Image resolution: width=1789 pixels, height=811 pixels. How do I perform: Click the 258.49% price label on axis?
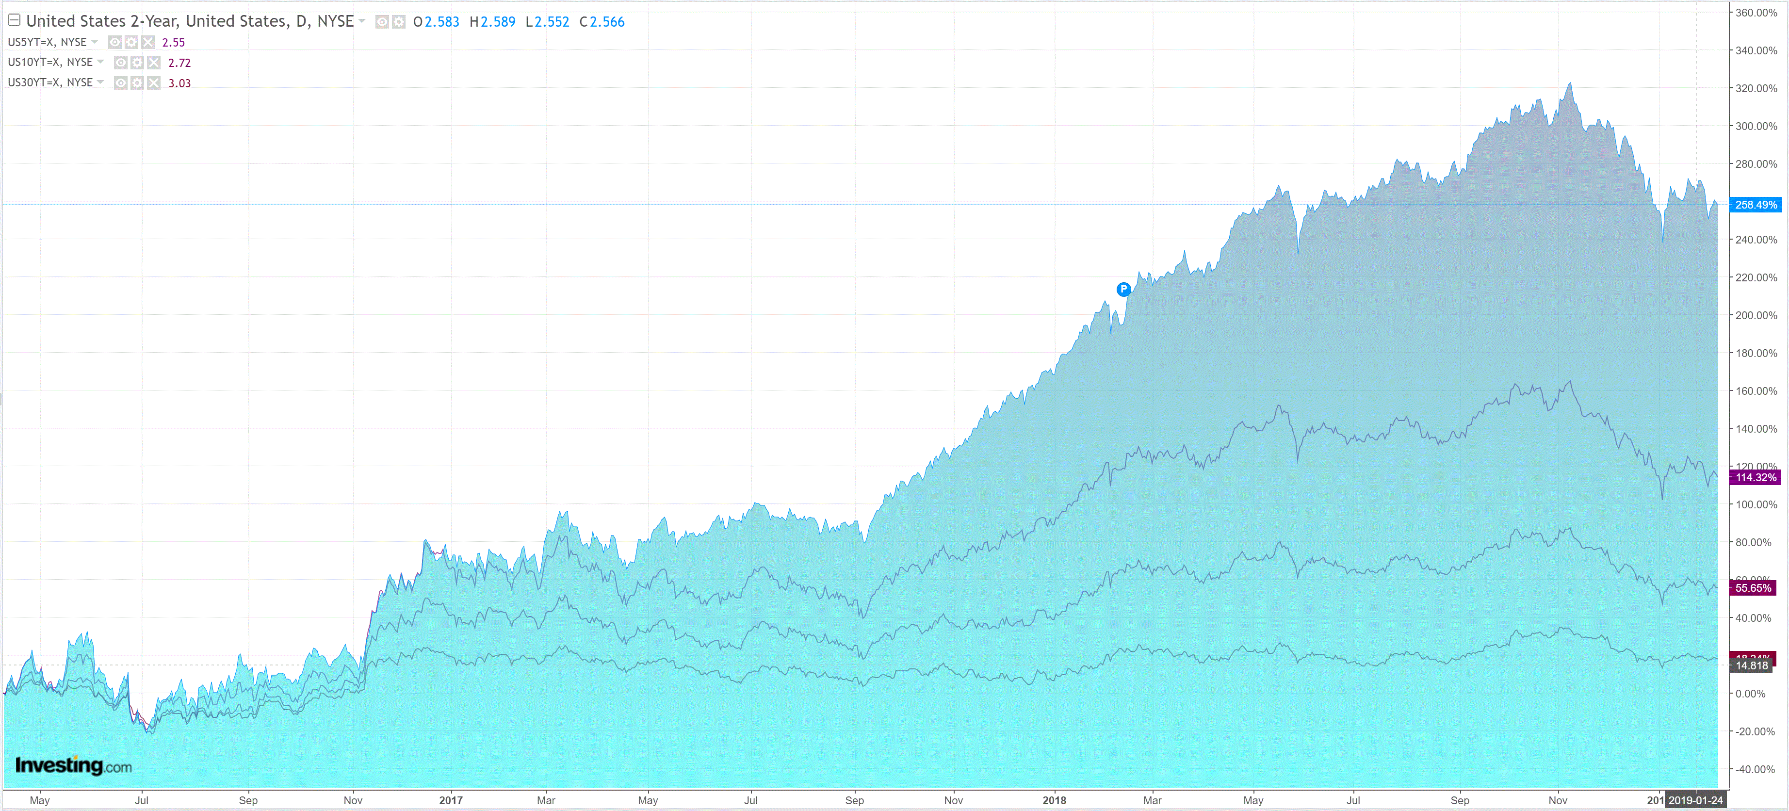(1755, 205)
